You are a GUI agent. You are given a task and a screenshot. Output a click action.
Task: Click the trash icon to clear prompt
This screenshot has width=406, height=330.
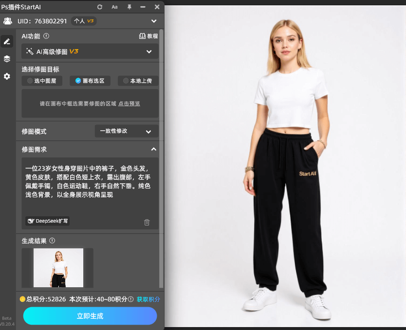tap(147, 222)
